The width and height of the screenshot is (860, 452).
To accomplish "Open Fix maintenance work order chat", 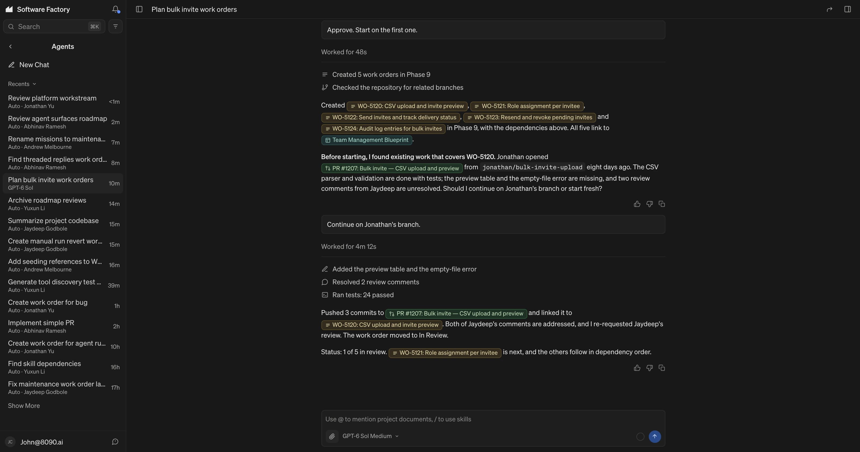I will [x=63, y=388].
